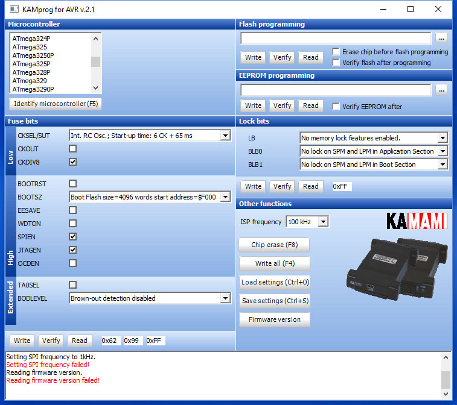Click the programmer device picture
Image resolution: width=457 pixels, height=405 pixels.
click(x=397, y=269)
